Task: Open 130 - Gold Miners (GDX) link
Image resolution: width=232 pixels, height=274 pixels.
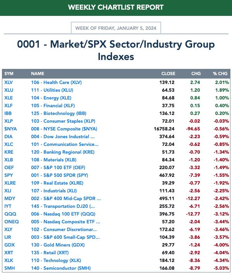Action: [58, 245]
